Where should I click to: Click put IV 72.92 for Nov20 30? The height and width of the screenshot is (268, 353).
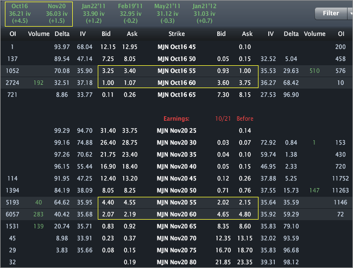click(268, 142)
